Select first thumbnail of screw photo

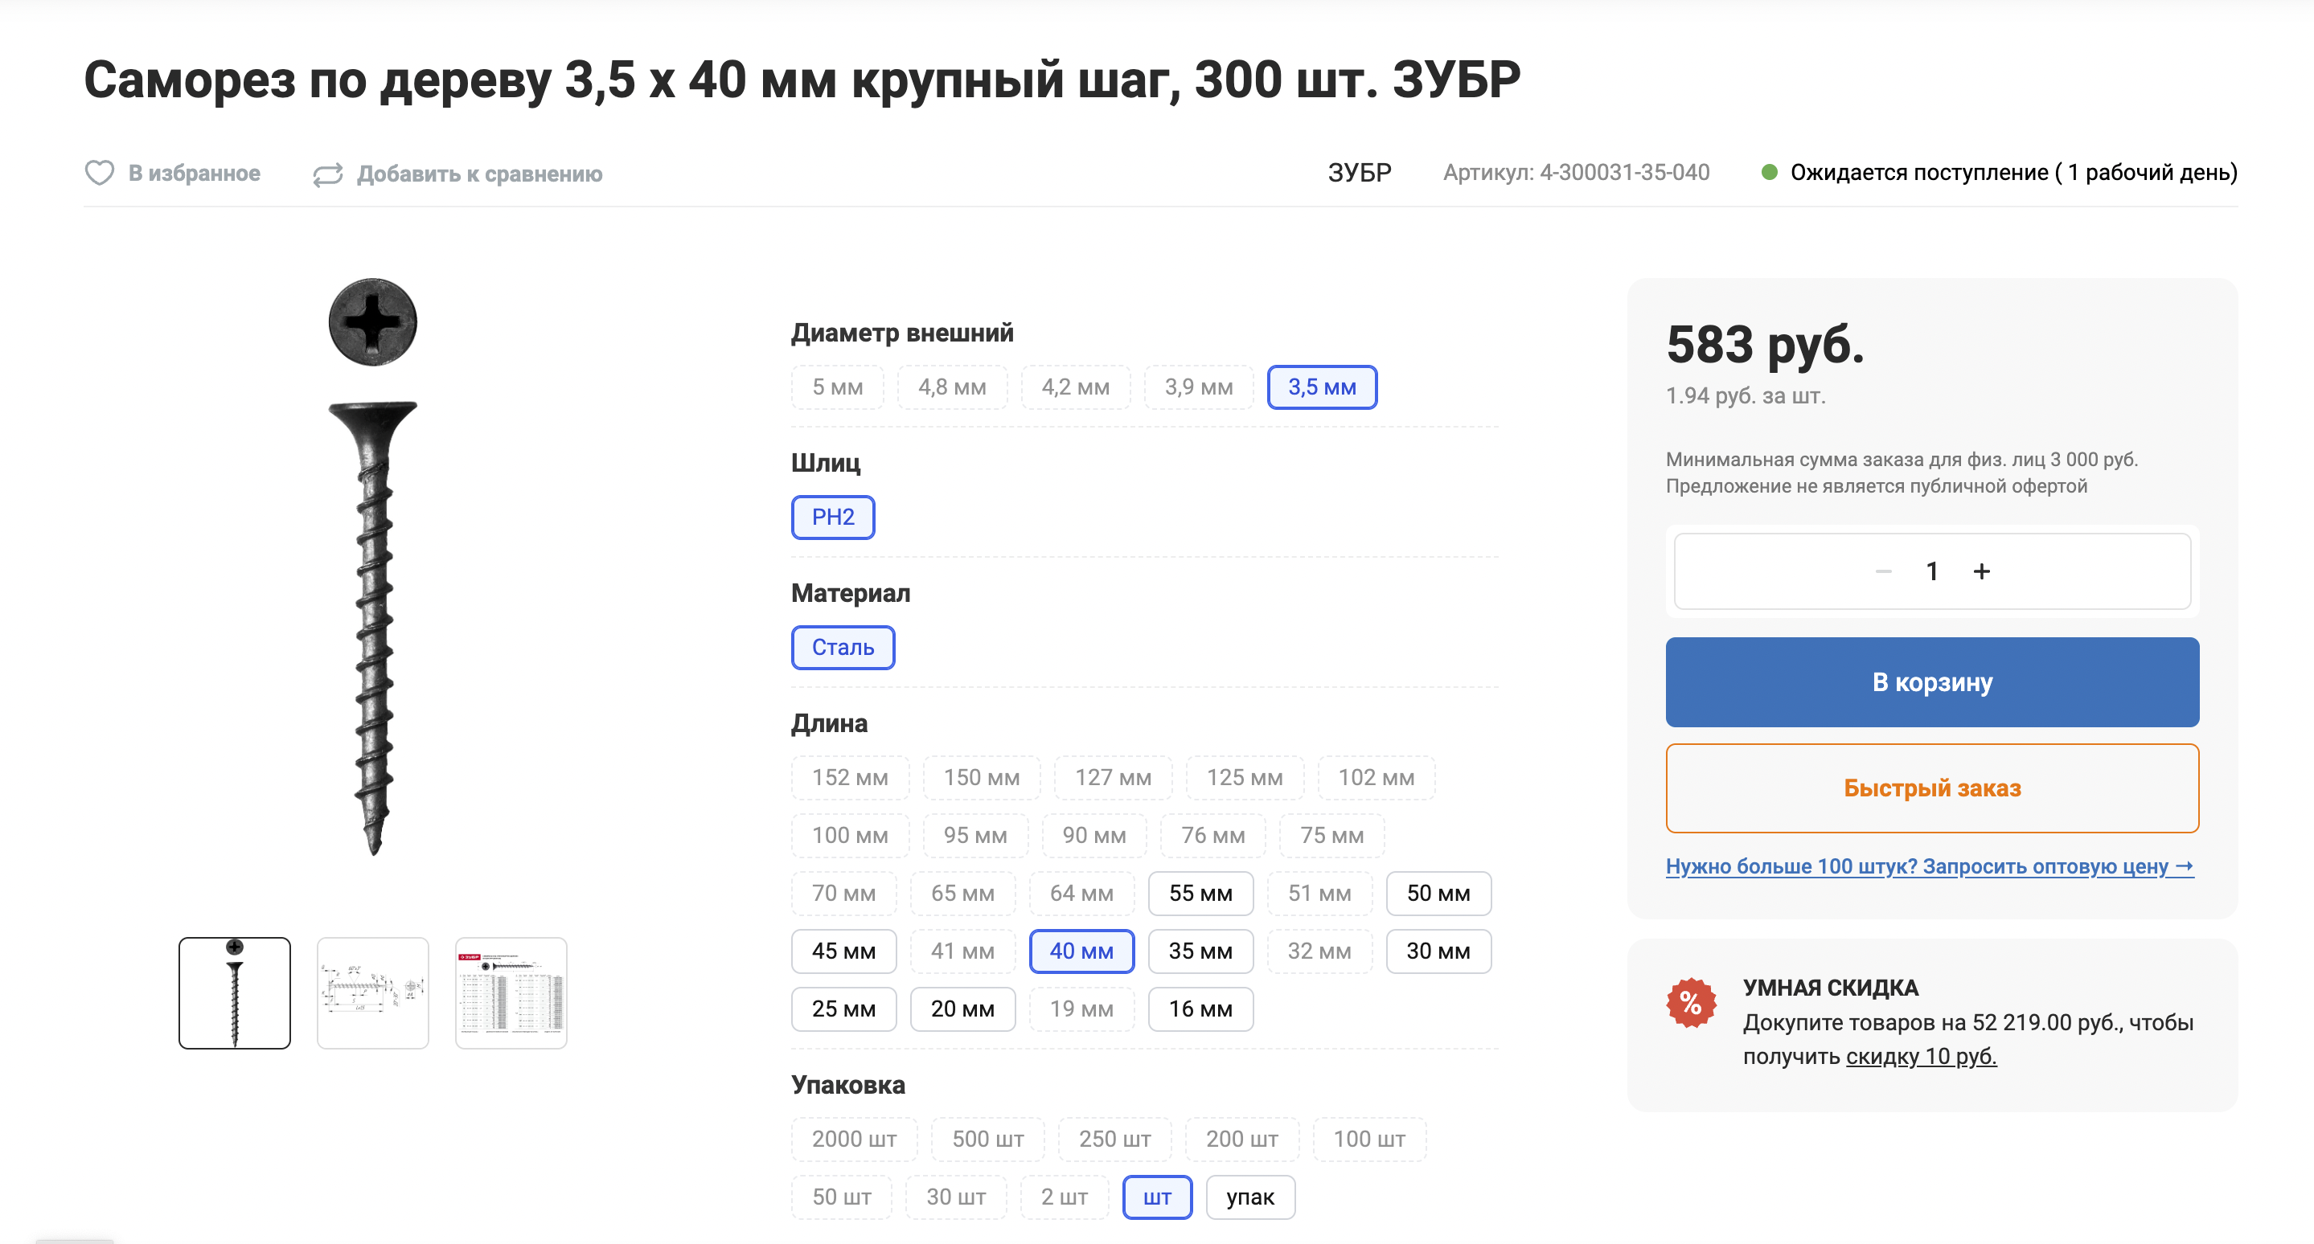click(x=235, y=992)
